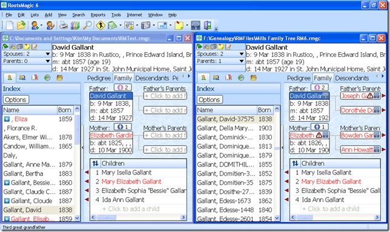Switch to Descendants tab in Mills window
Image resolution: width=390 pixels, height=232 pixels.
[352, 78]
